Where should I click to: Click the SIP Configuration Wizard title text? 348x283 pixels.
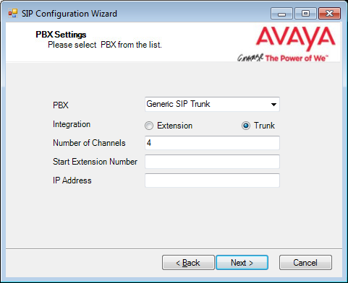click(69, 14)
